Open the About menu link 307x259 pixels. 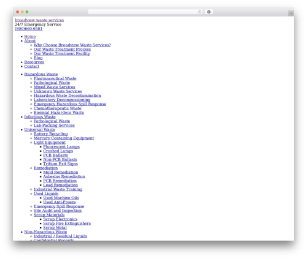pos(30,41)
